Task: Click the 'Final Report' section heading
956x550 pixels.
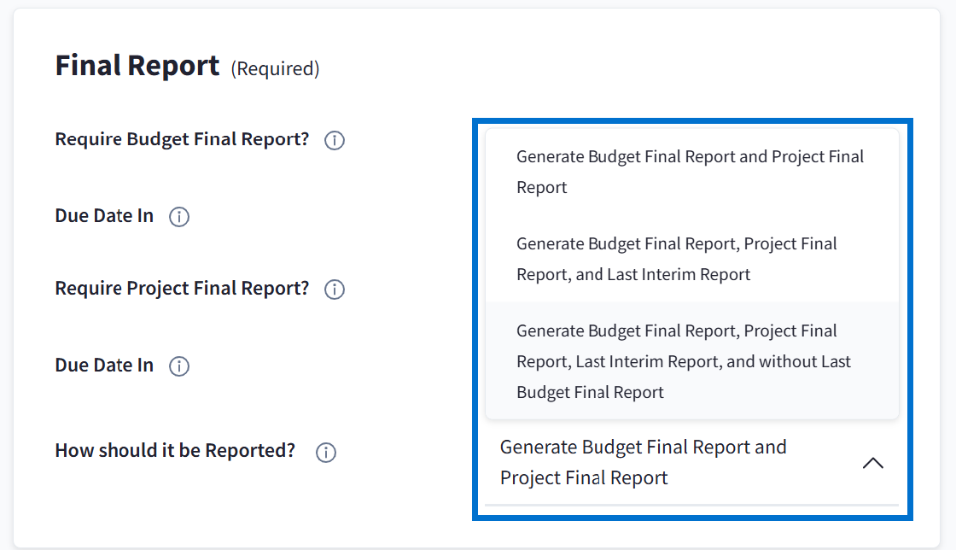Action: [137, 66]
